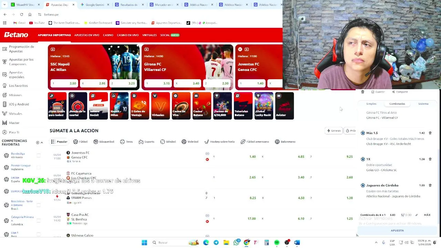Click the MÁX stake button
This screenshot has height=248, width=441.
(x=427, y=215)
